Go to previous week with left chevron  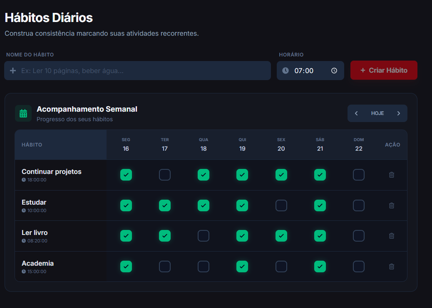(357, 113)
